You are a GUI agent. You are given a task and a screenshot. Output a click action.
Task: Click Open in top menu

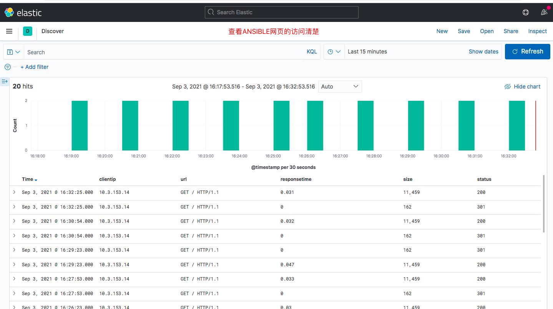[487, 31]
